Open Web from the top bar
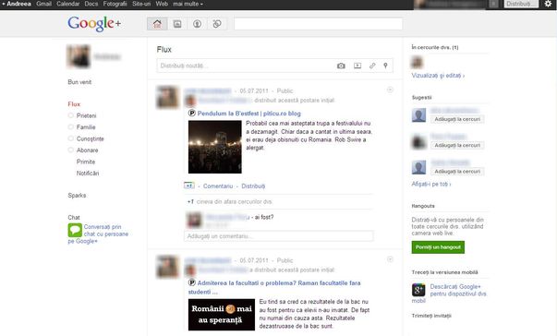The height and width of the screenshot is (336, 557). 162,4
